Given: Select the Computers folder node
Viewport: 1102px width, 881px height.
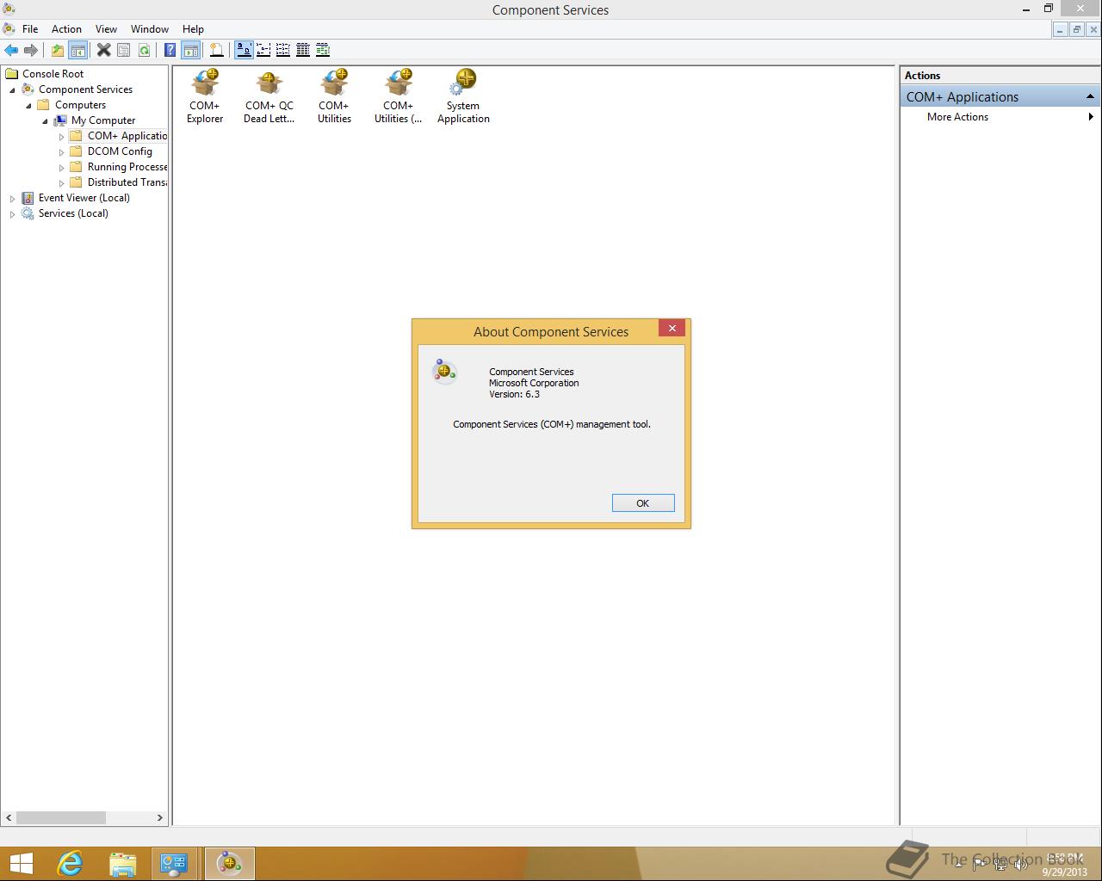Looking at the screenshot, I should pyautogui.click(x=80, y=105).
